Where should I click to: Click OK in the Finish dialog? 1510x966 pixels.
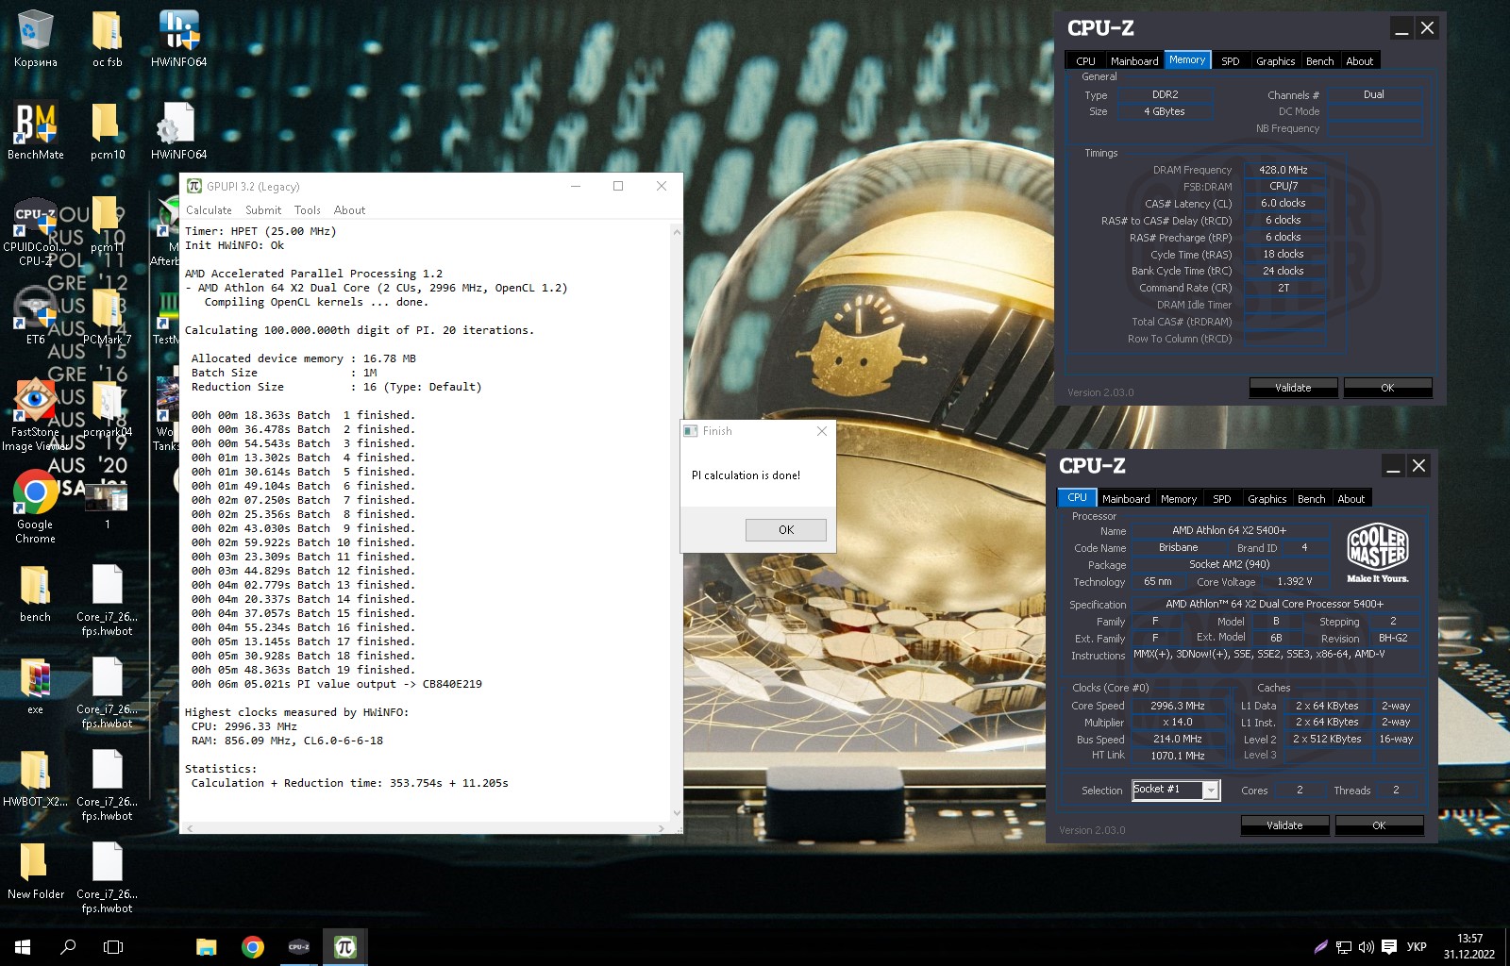point(786,530)
